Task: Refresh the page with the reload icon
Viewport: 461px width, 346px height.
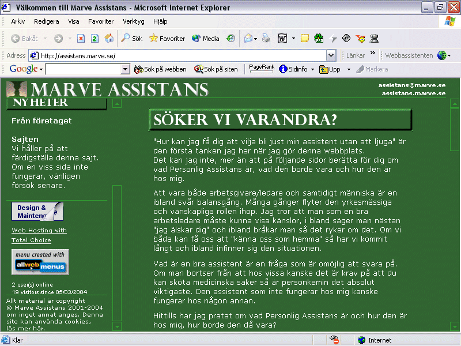Action: click(94, 39)
